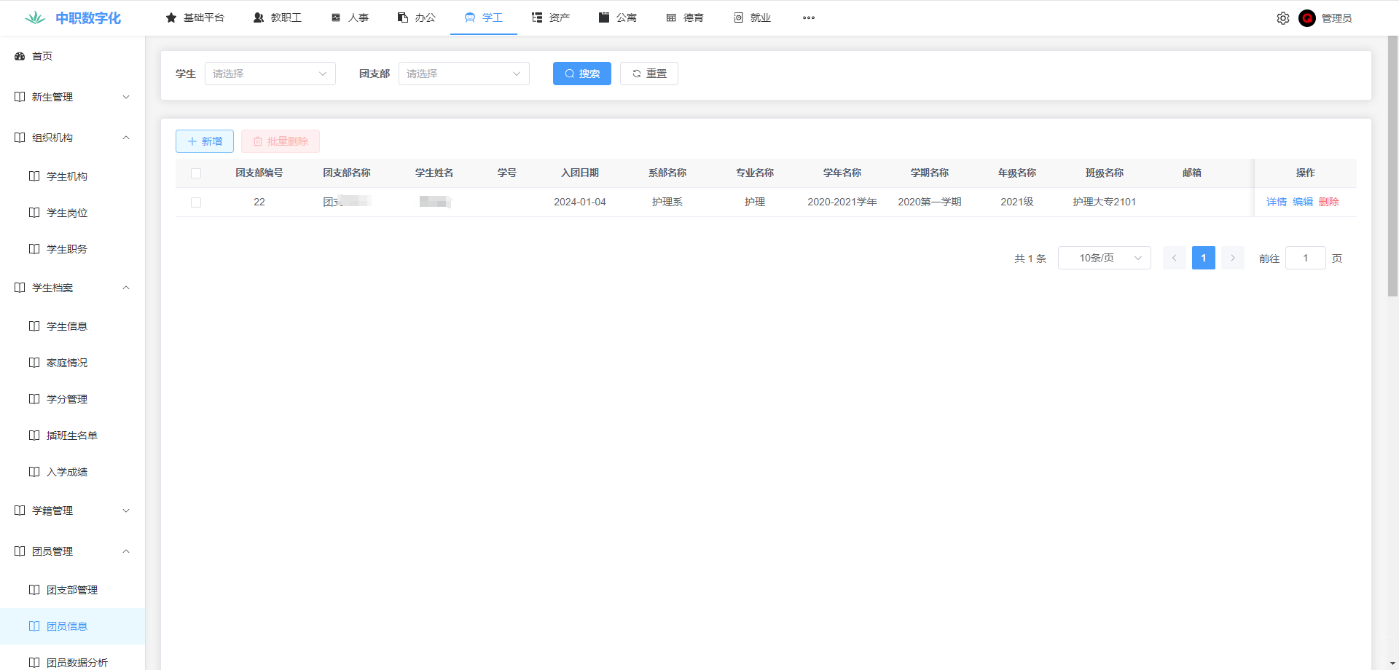
Task: Open 团支部管理 in the sidebar
Action: pyautogui.click(x=71, y=590)
